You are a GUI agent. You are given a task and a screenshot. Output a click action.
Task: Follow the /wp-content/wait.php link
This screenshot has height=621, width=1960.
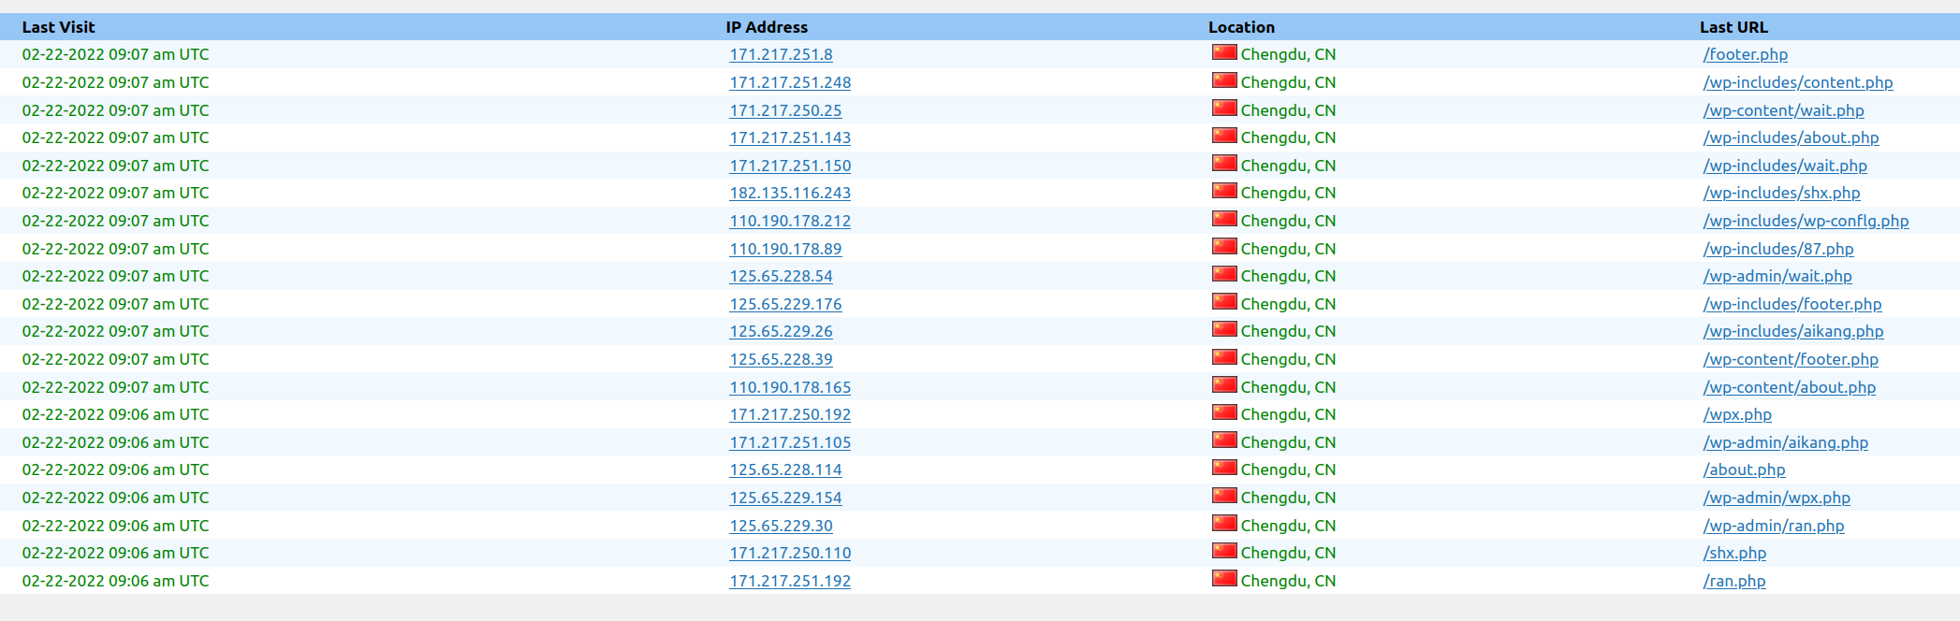click(1783, 110)
